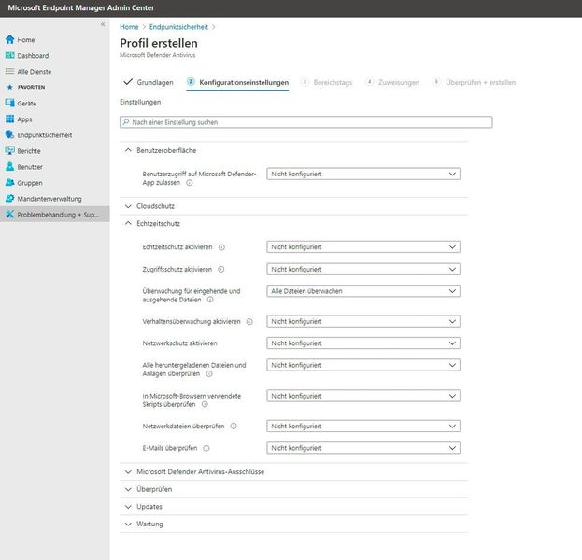Open Netzwerkdateien überprüfen dropdown
The image size is (582, 560).
click(363, 427)
